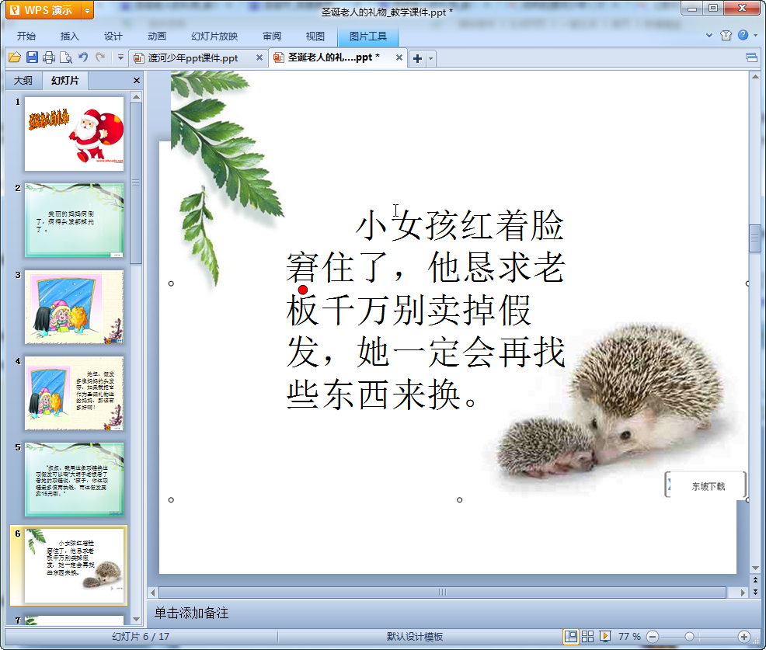Collapse the ribbon with the chevron arrow

click(x=709, y=35)
